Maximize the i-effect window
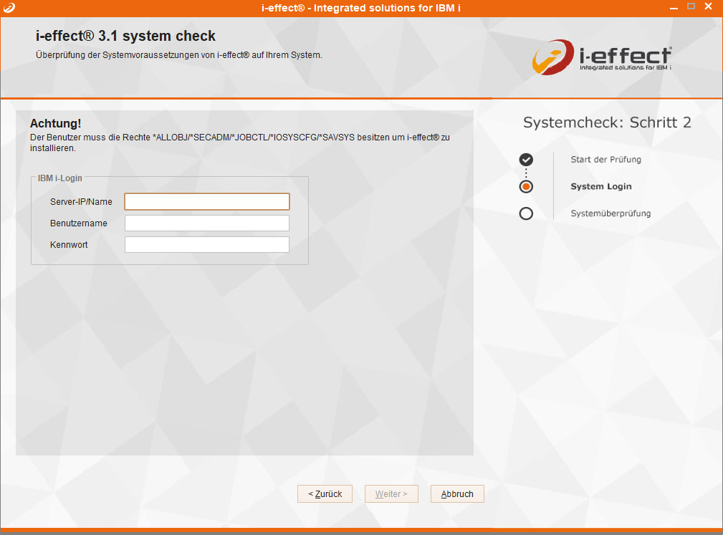Image resolution: width=723 pixels, height=535 pixels. tap(691, 6)
